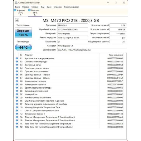Click the total host reads value 1 GB
This screenshot has height=141, width=141.
118,25
